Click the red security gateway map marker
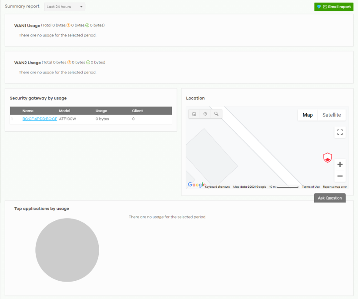 coord(328,158)
